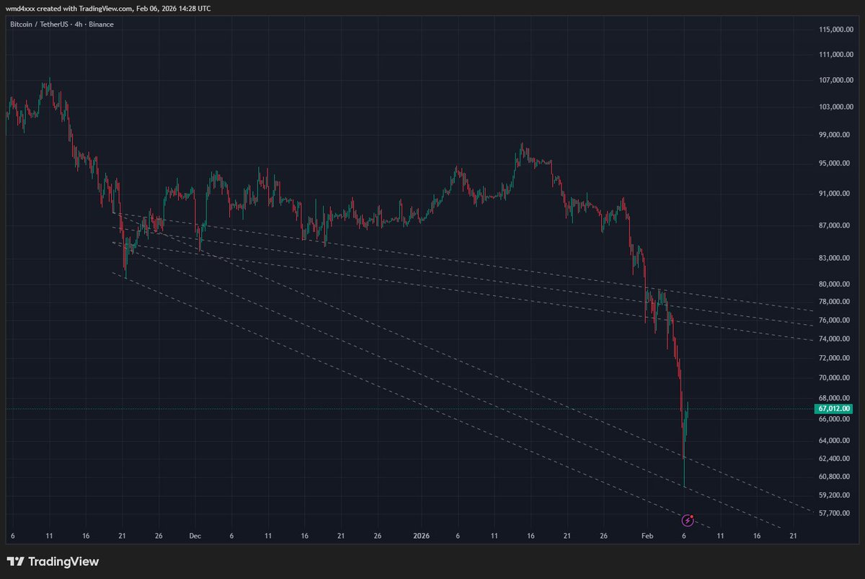Click the 115,000.00 price axis label
The image size is (865, 579).
(x=836, y=30)
